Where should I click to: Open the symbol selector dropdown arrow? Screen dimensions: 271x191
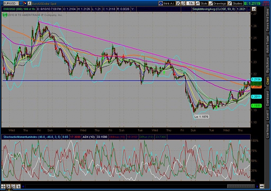(x=21, y=3)
